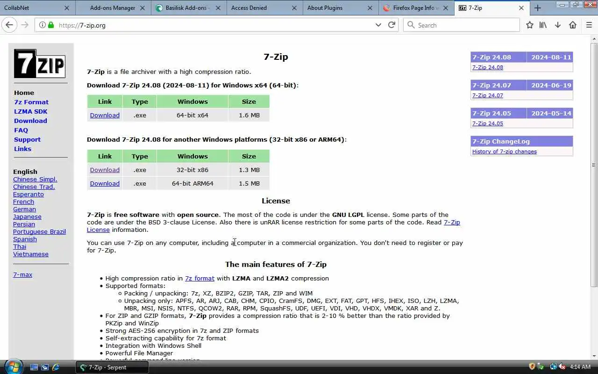Click the 7-Zip logo image

39,64
